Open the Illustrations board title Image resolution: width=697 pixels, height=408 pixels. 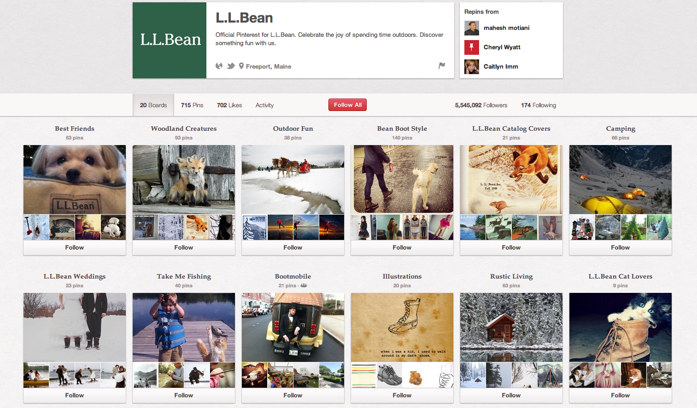(402, 276)
